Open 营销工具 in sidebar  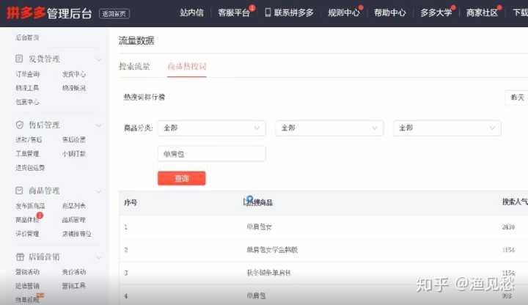coord(74,286)
